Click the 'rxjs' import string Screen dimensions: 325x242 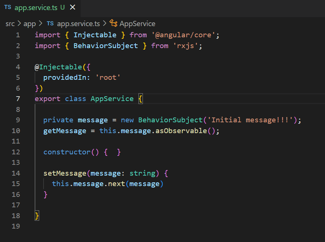tap(185, 46)
